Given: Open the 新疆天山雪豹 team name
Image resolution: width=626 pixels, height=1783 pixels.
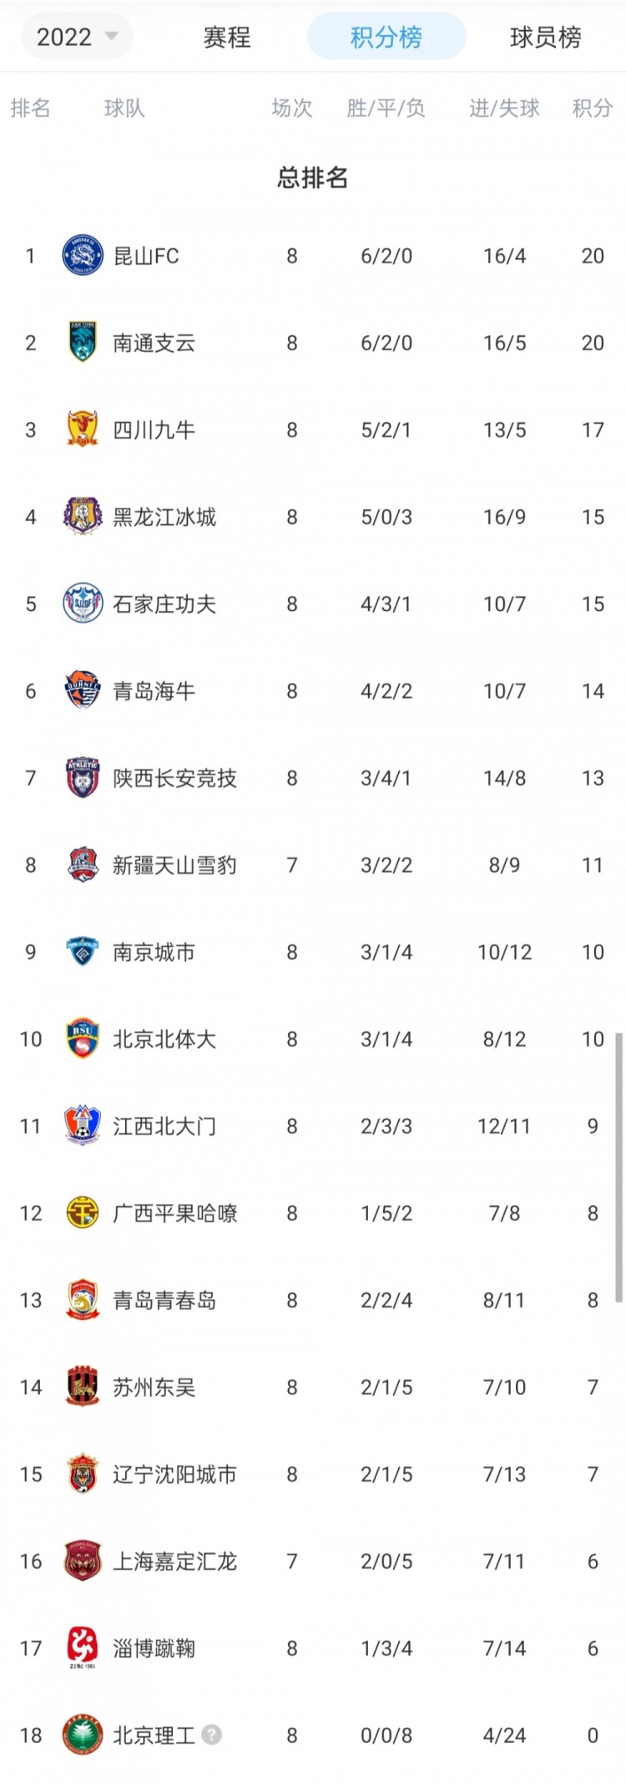Looking at the screenshot, I should (x=174, y=864).
